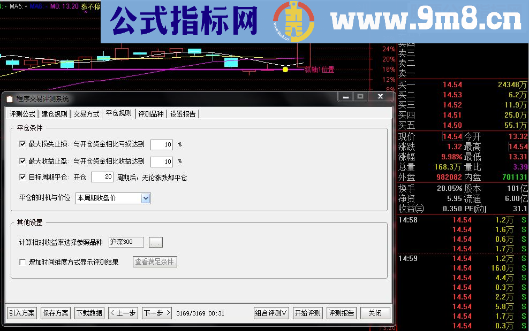Click the 查看满足条件 button
Screen dimensions: 529x331
click(155, 261)
